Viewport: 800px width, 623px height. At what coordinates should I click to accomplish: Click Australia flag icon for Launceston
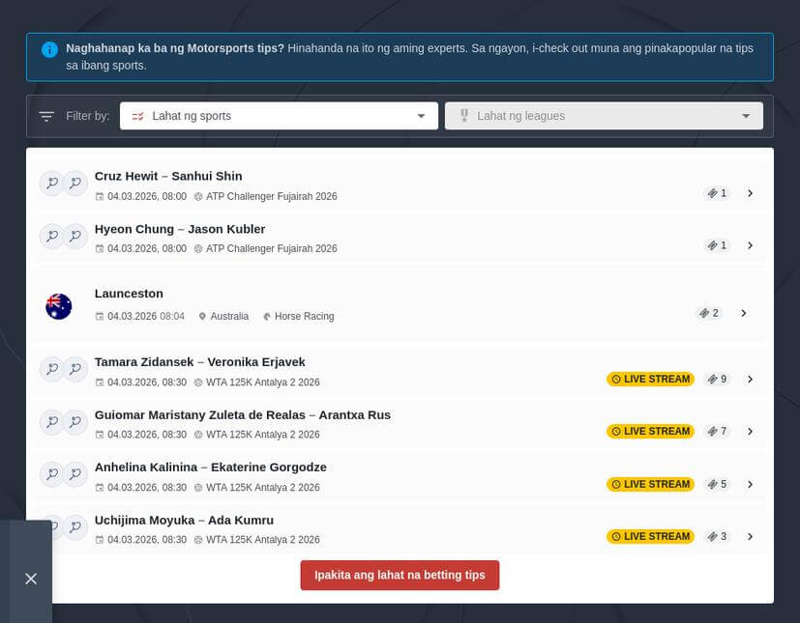59,307
